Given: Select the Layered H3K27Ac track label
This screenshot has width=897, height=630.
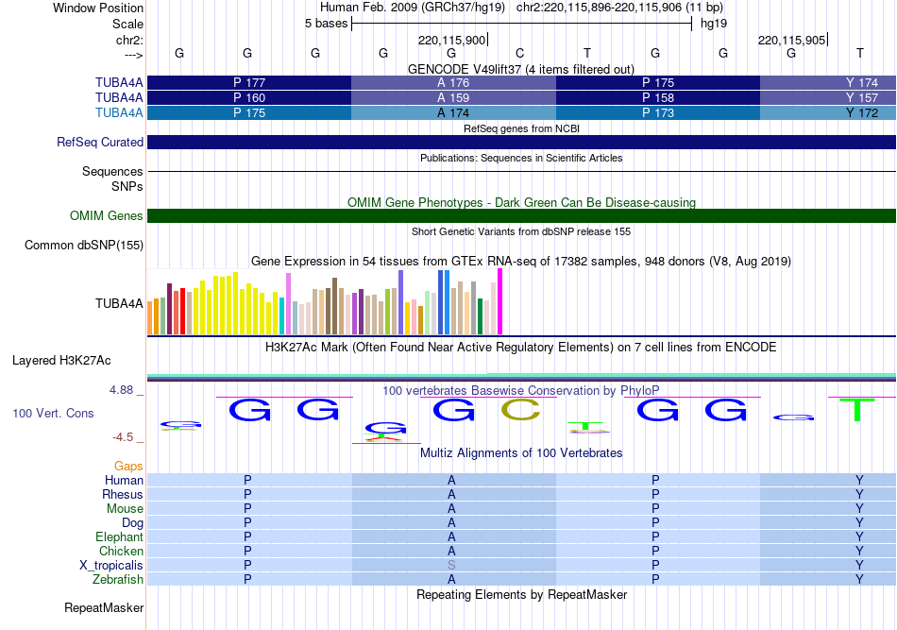Looking at the screenshot, I should [61, 361].
